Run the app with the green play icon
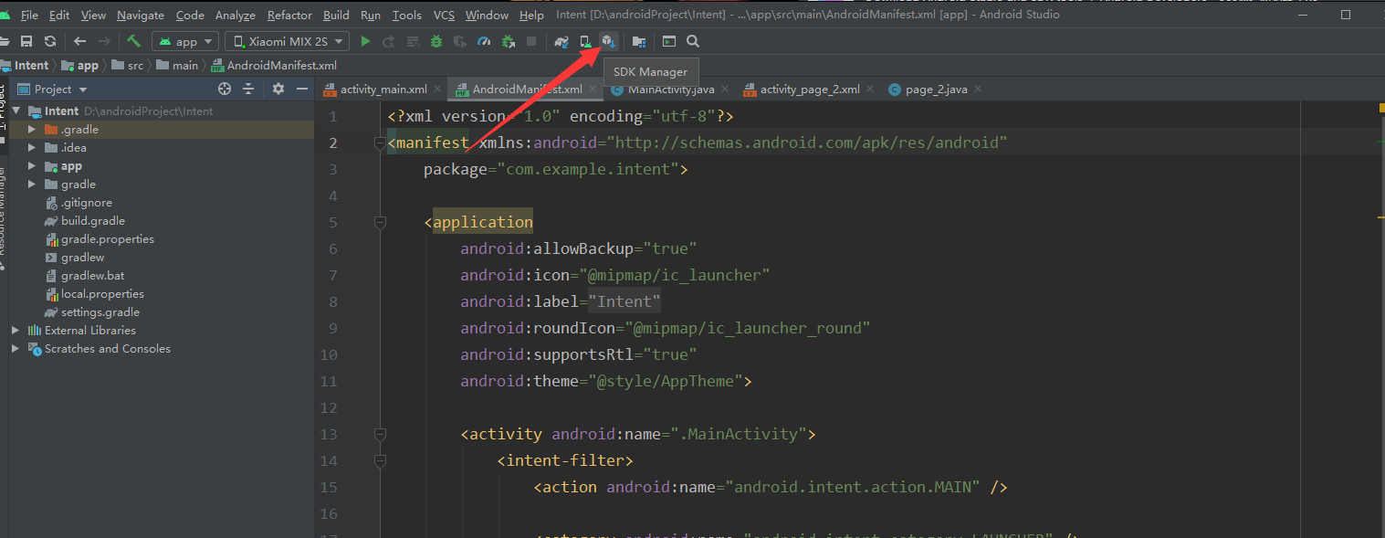 click(364, 41)
